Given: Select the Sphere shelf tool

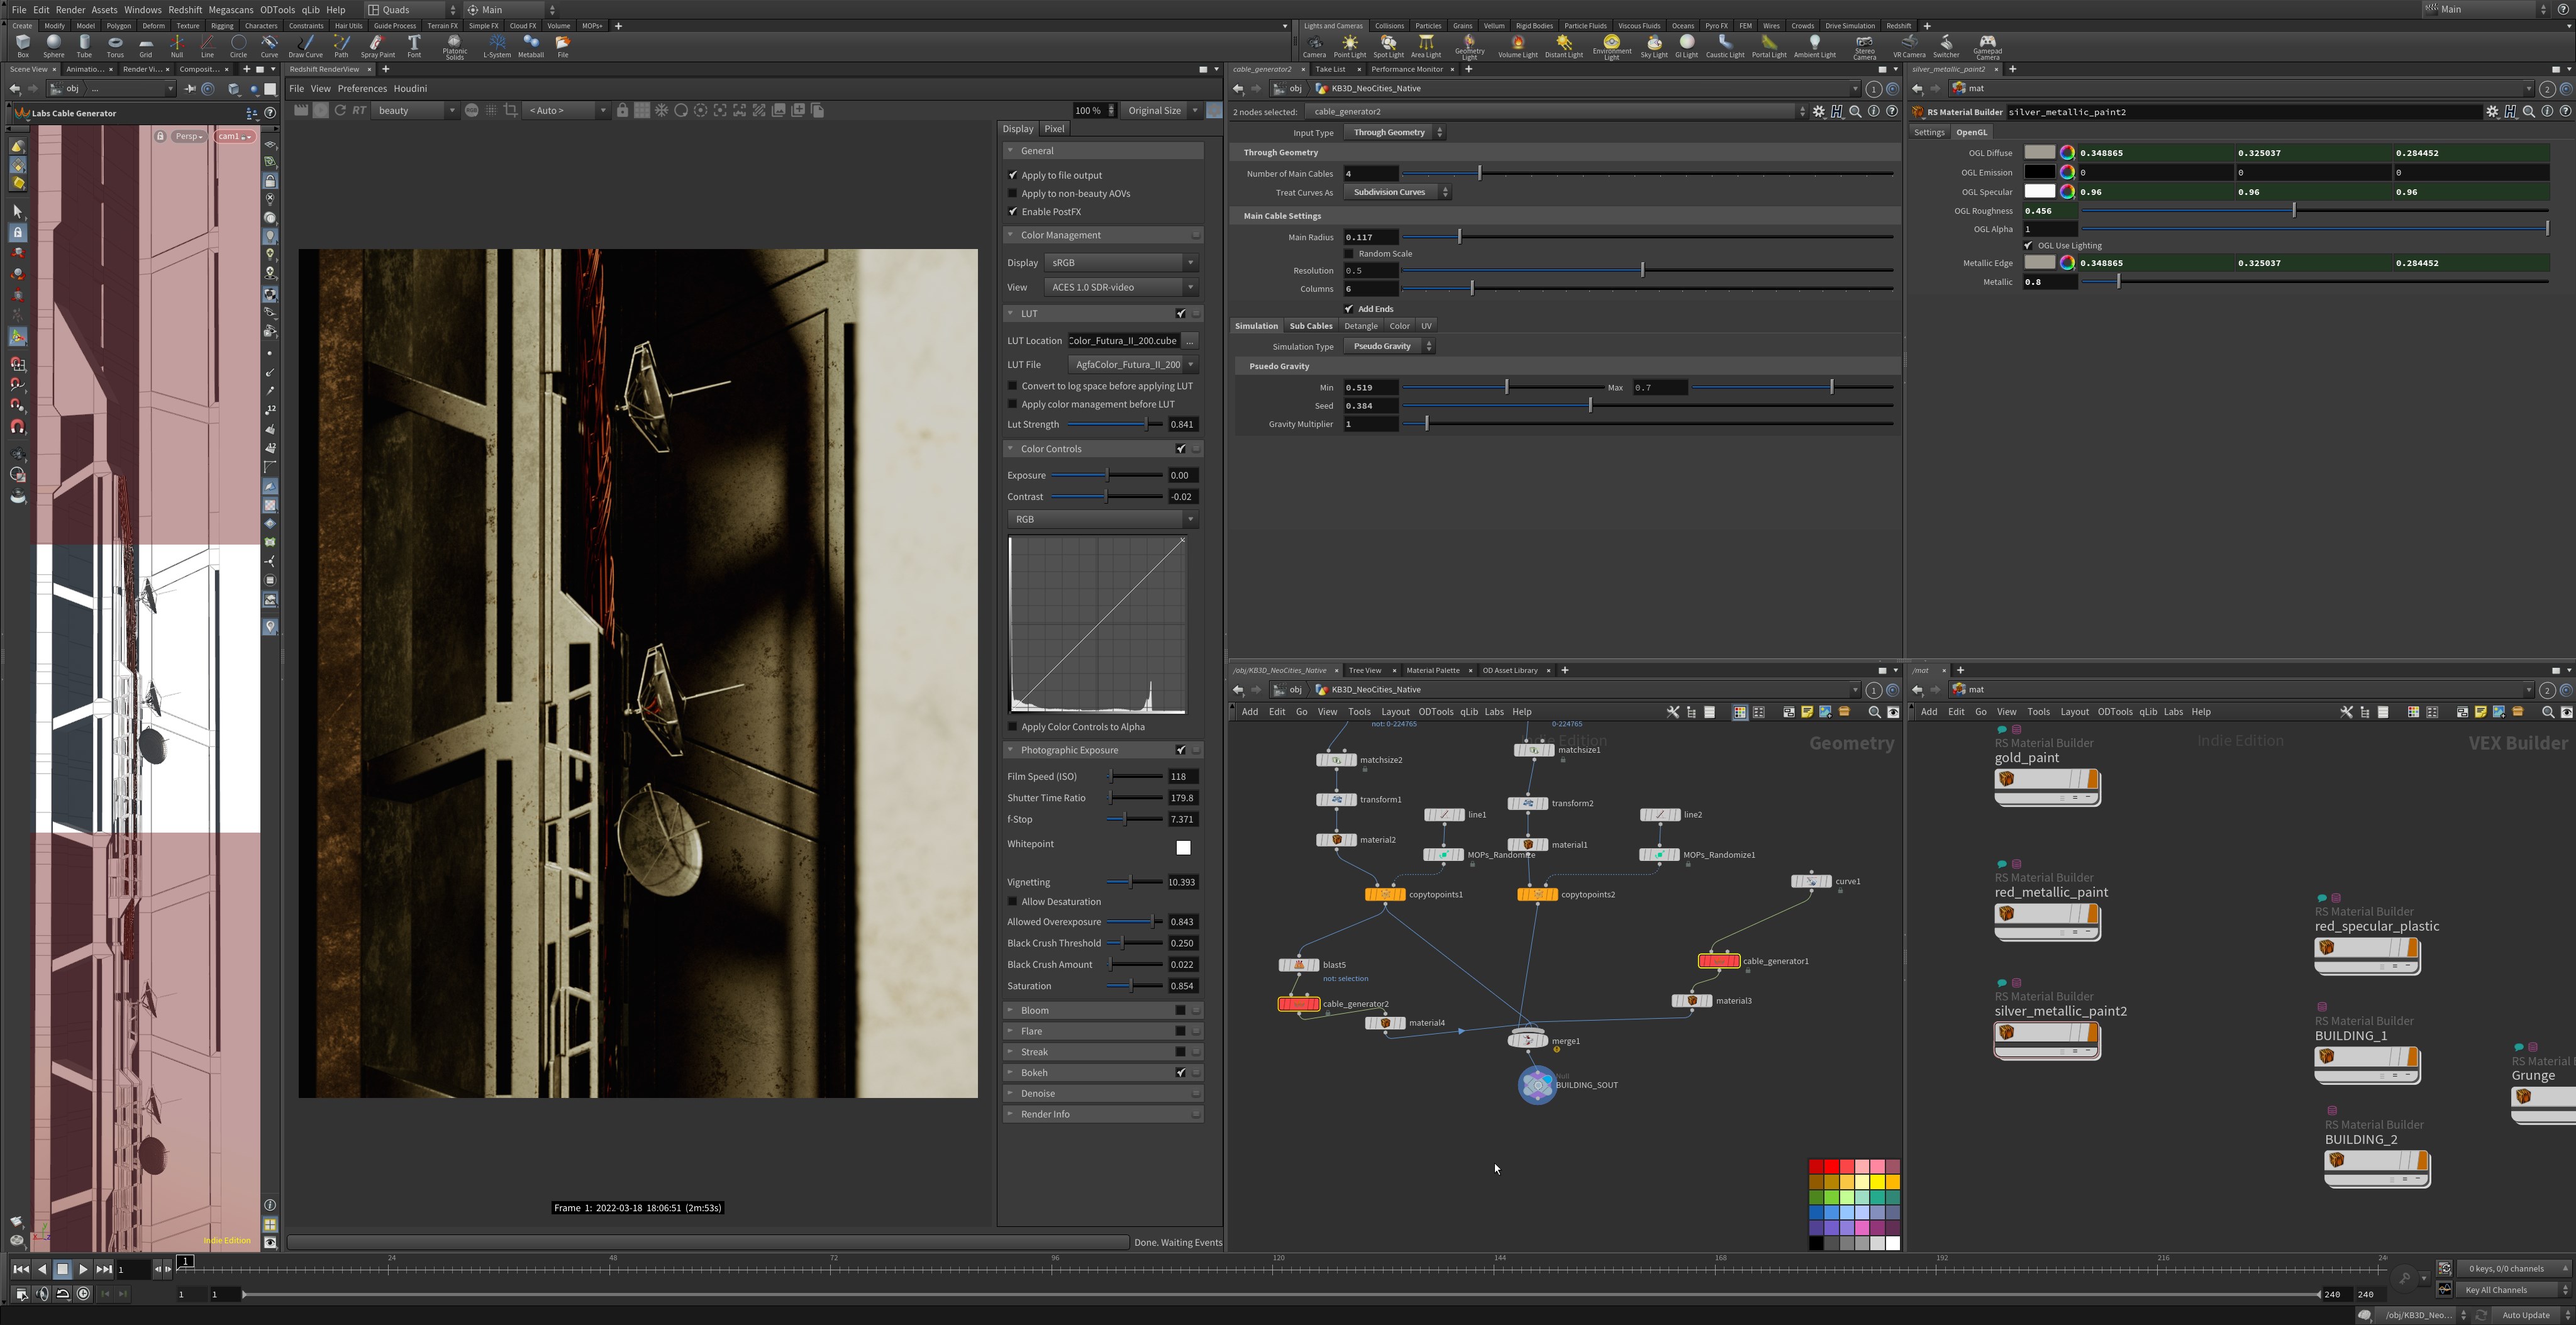Looking at the screenshot, I should (x=53, y=46).
